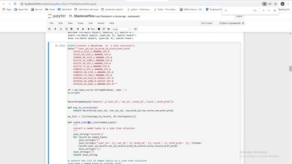Click the df = pd.read_csv line

(97, 90)
